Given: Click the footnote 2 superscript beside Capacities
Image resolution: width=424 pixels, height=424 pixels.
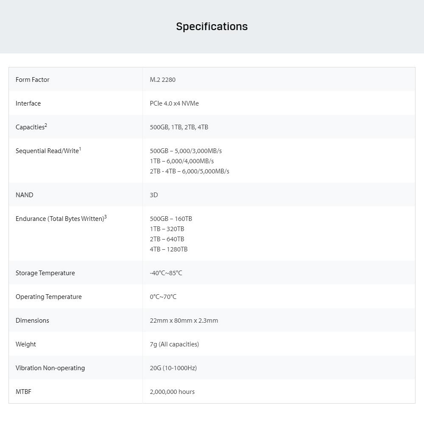Looking at the screenshot, I should (46, 125).
